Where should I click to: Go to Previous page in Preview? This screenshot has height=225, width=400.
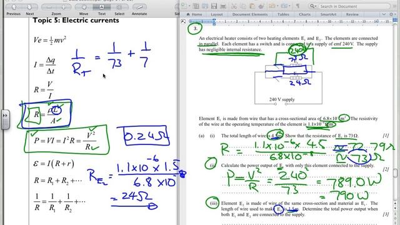coord(14,7)
